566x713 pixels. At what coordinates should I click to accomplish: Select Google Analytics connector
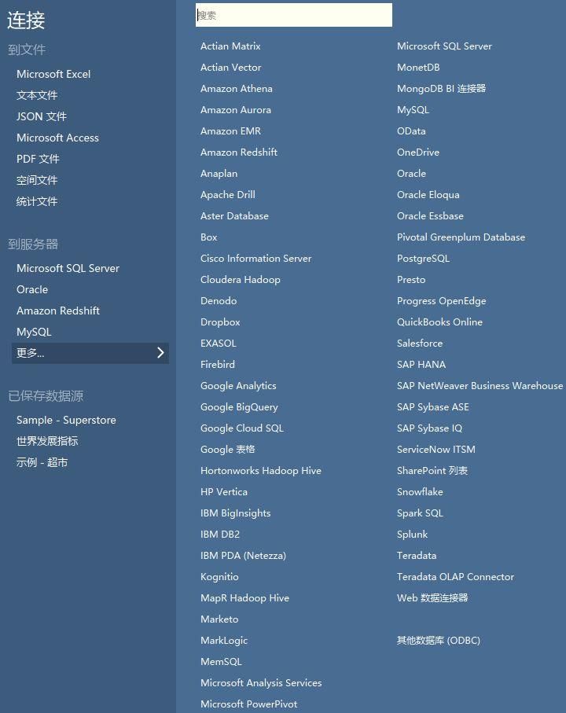click(x=238, y=386)
